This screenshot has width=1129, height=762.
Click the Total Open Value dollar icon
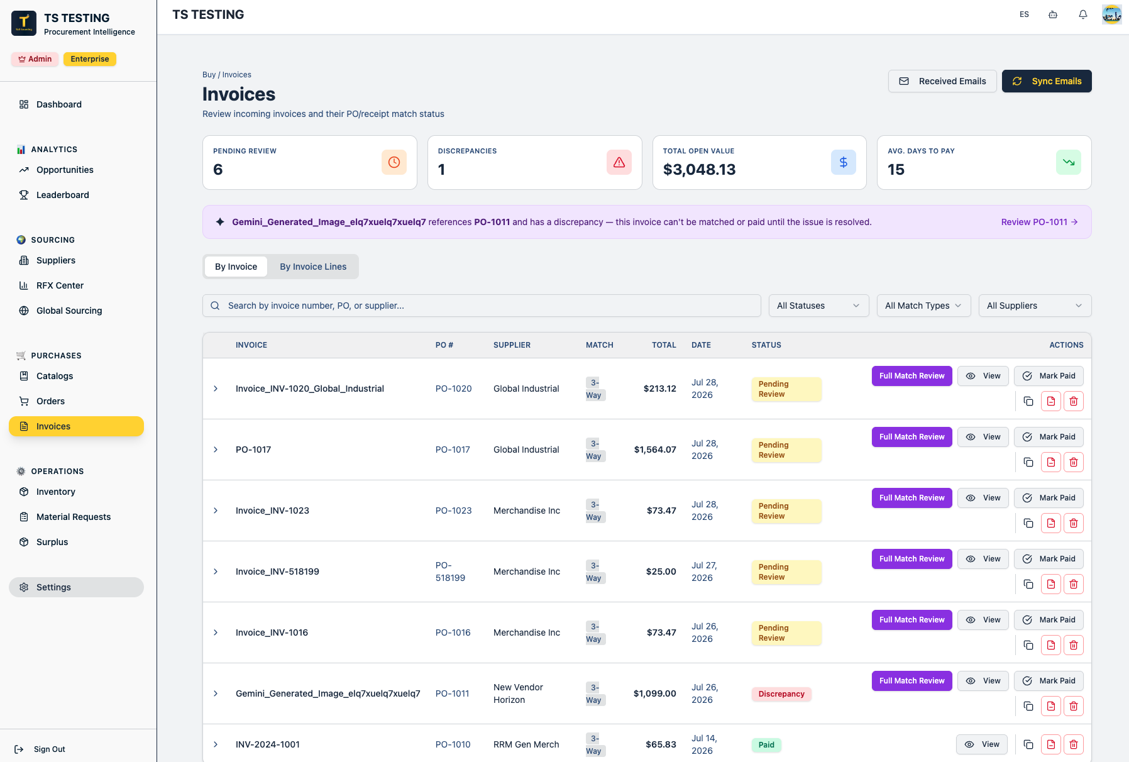tap(844, 162)
